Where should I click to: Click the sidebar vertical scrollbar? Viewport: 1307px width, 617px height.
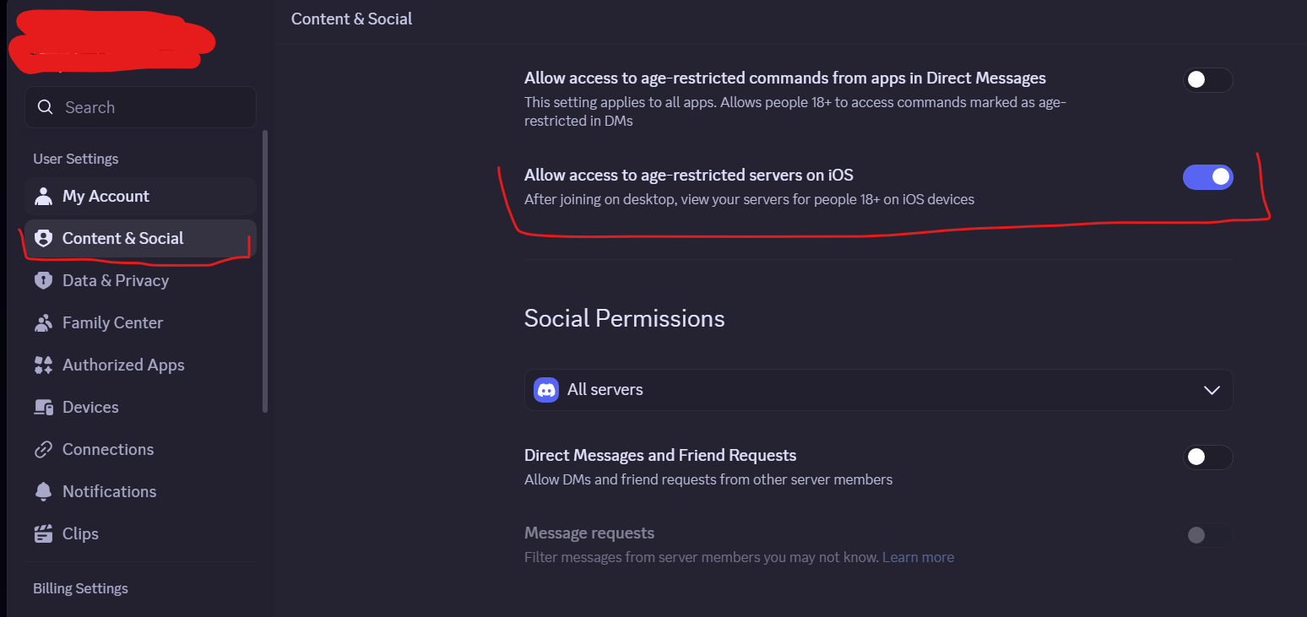(x=265, y=270)
